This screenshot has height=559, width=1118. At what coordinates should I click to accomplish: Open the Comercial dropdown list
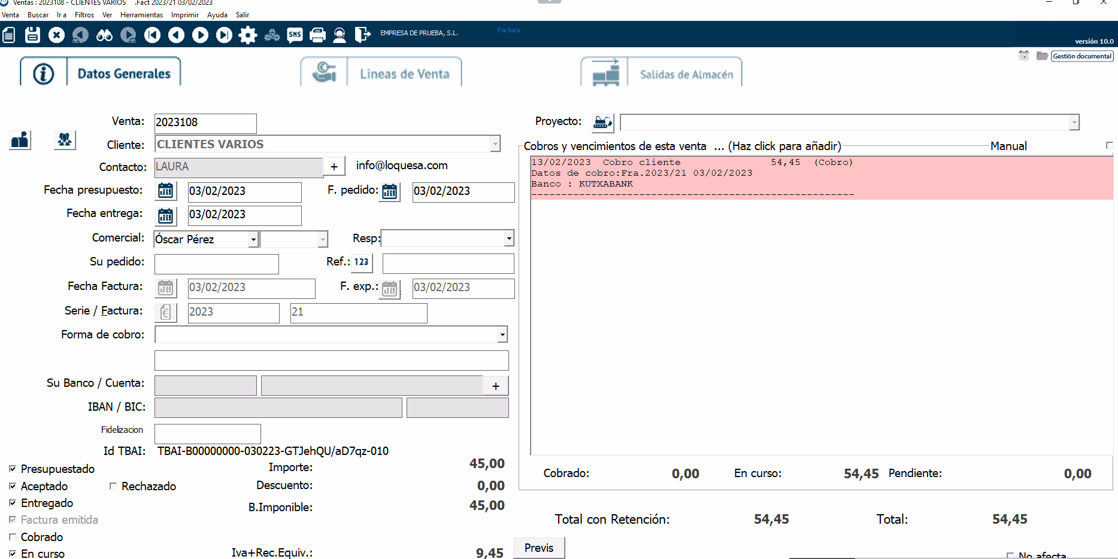(x=253, y=239)
